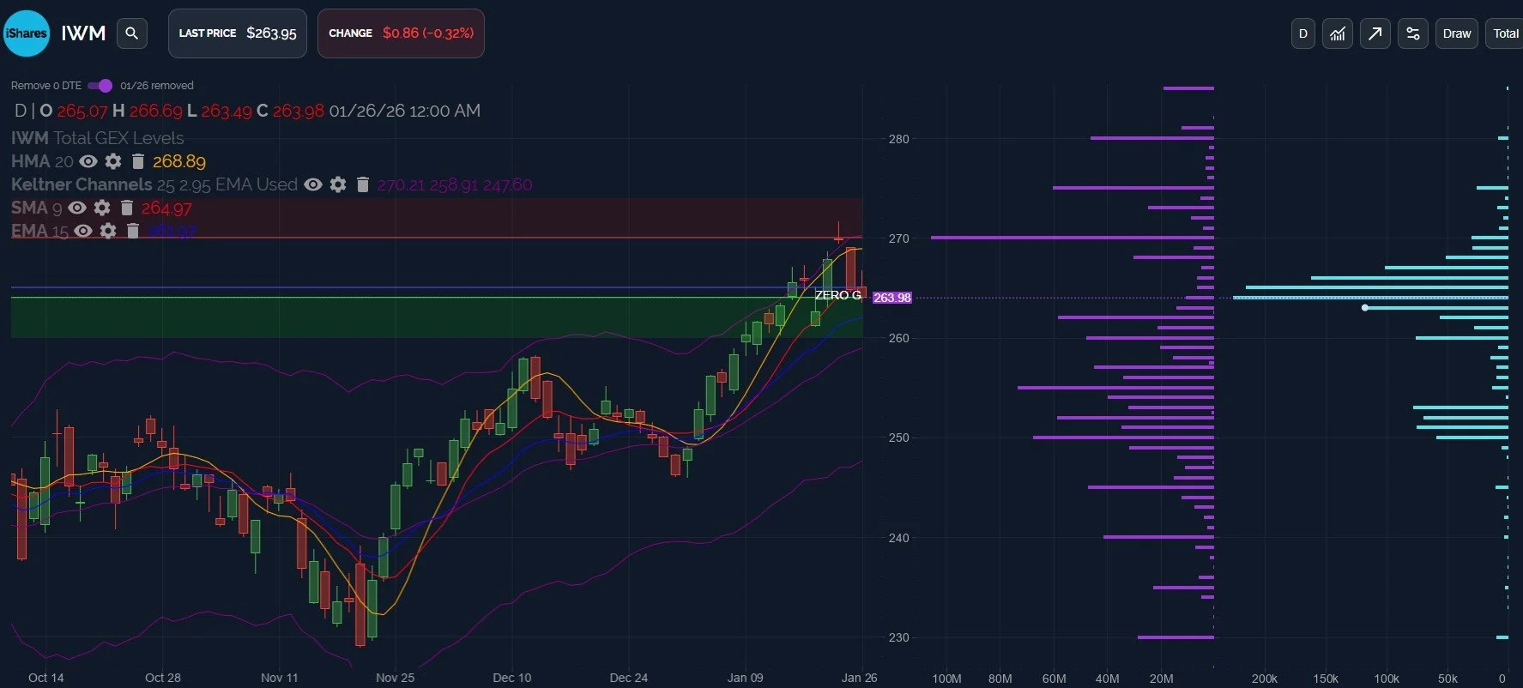Click the open price 265.07
The width and height of the screenshot is (1523, 688).
(x=82, y=111)
